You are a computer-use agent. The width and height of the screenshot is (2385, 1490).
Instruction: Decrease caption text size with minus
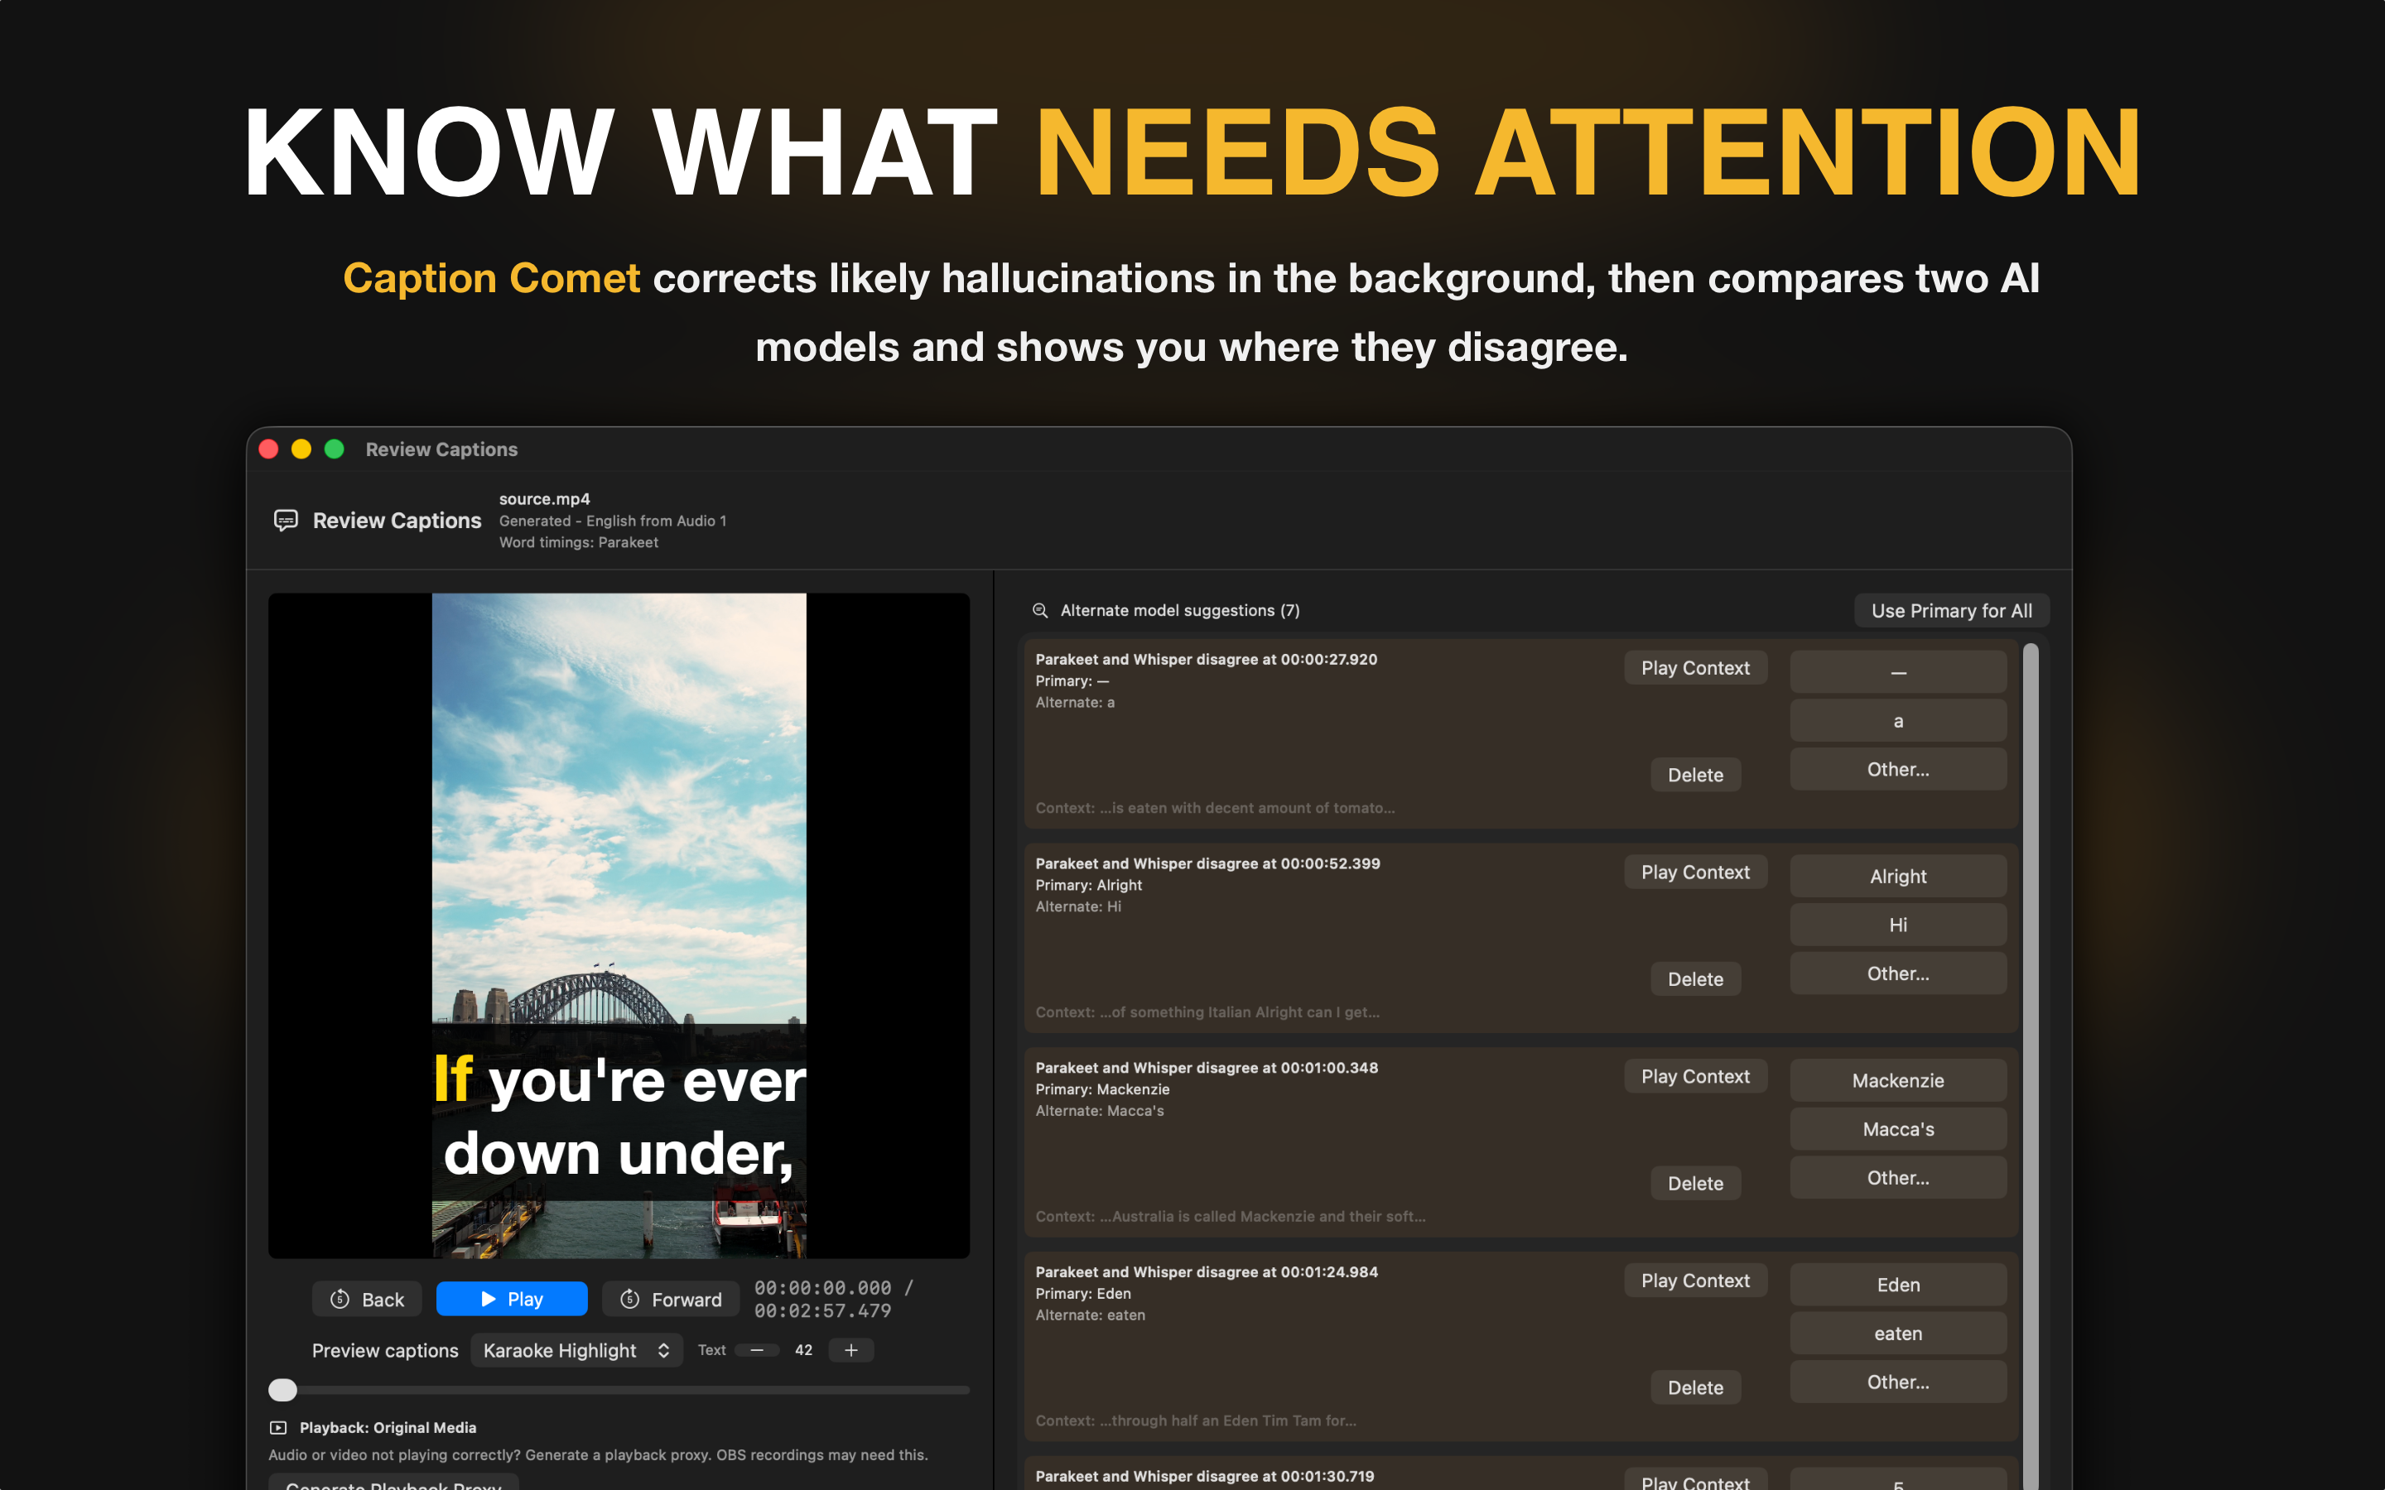pos(757,1350)
